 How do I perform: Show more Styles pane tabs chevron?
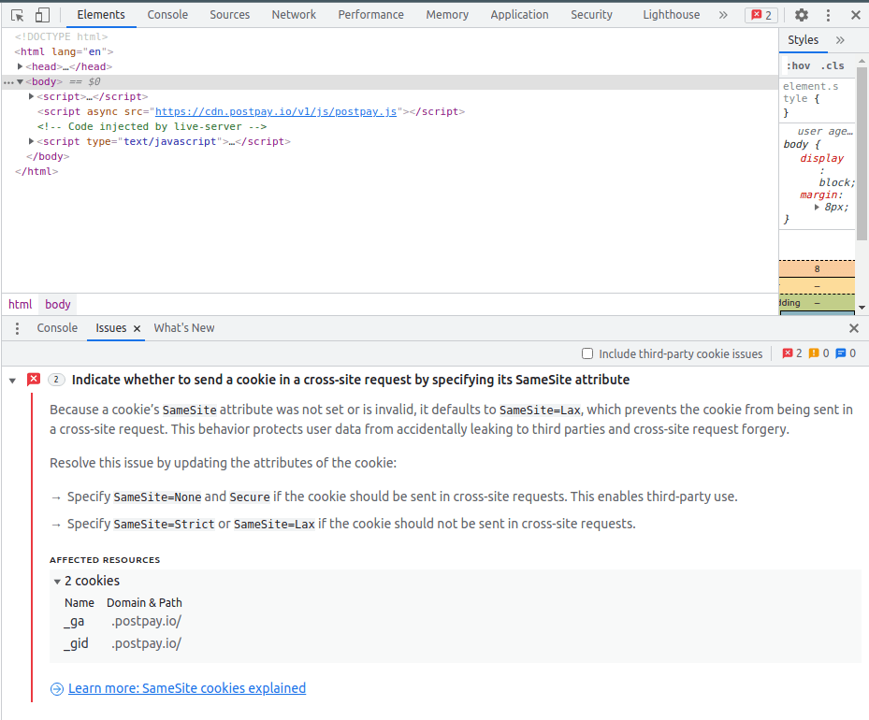pos(840,40)
